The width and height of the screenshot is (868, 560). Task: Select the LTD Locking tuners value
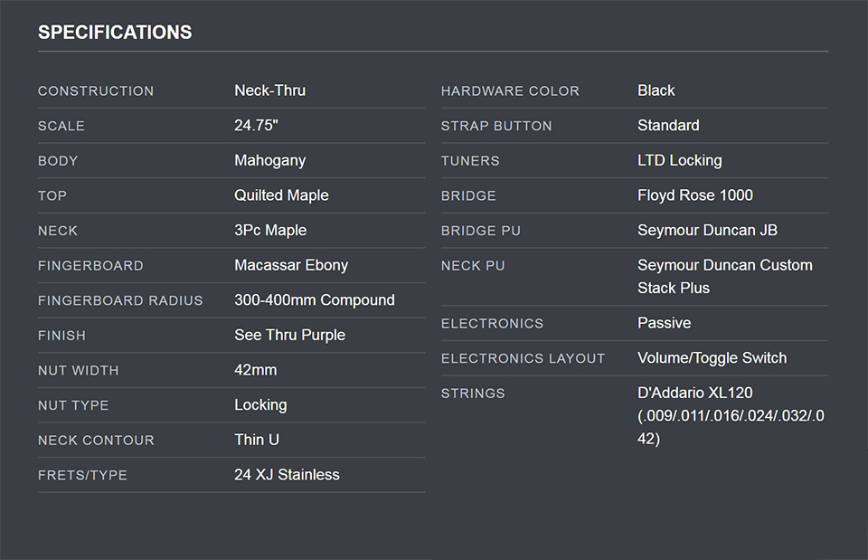[x=679, y=160]
